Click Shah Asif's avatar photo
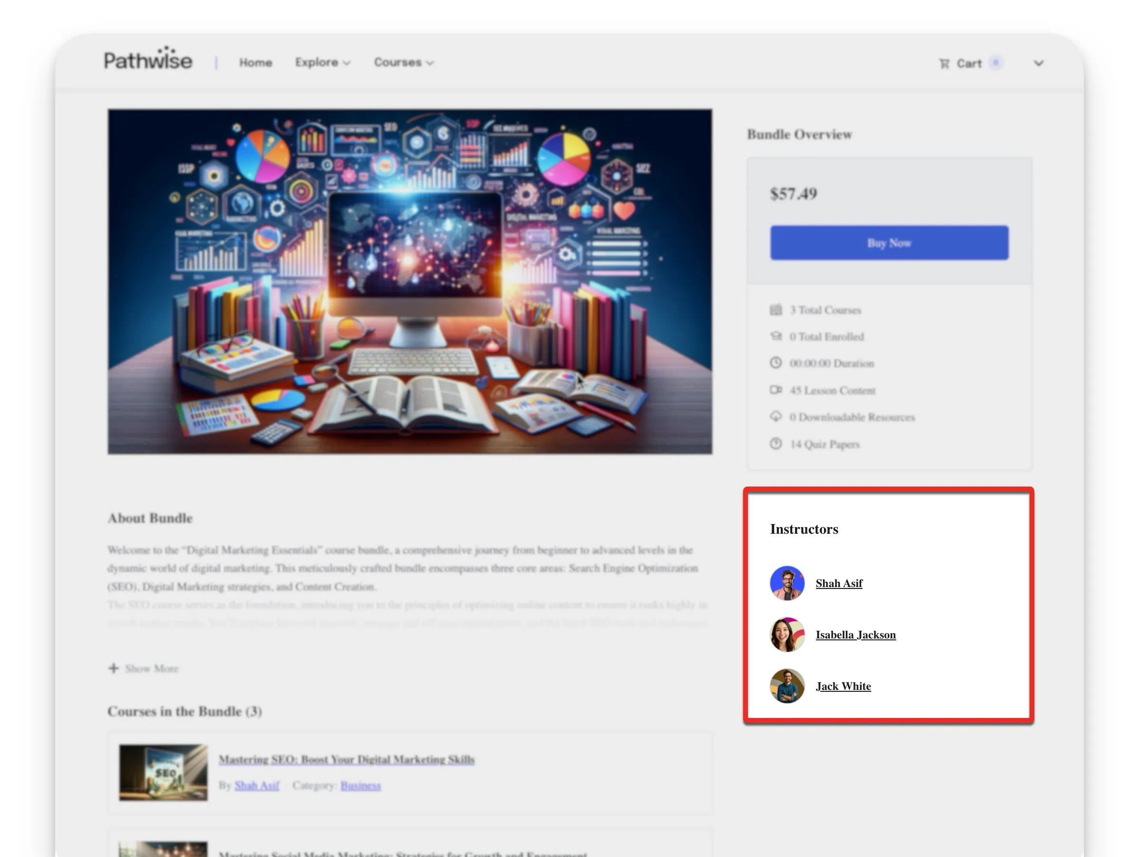This screenshot has height=857, width=1139. [x=787, y=583]
